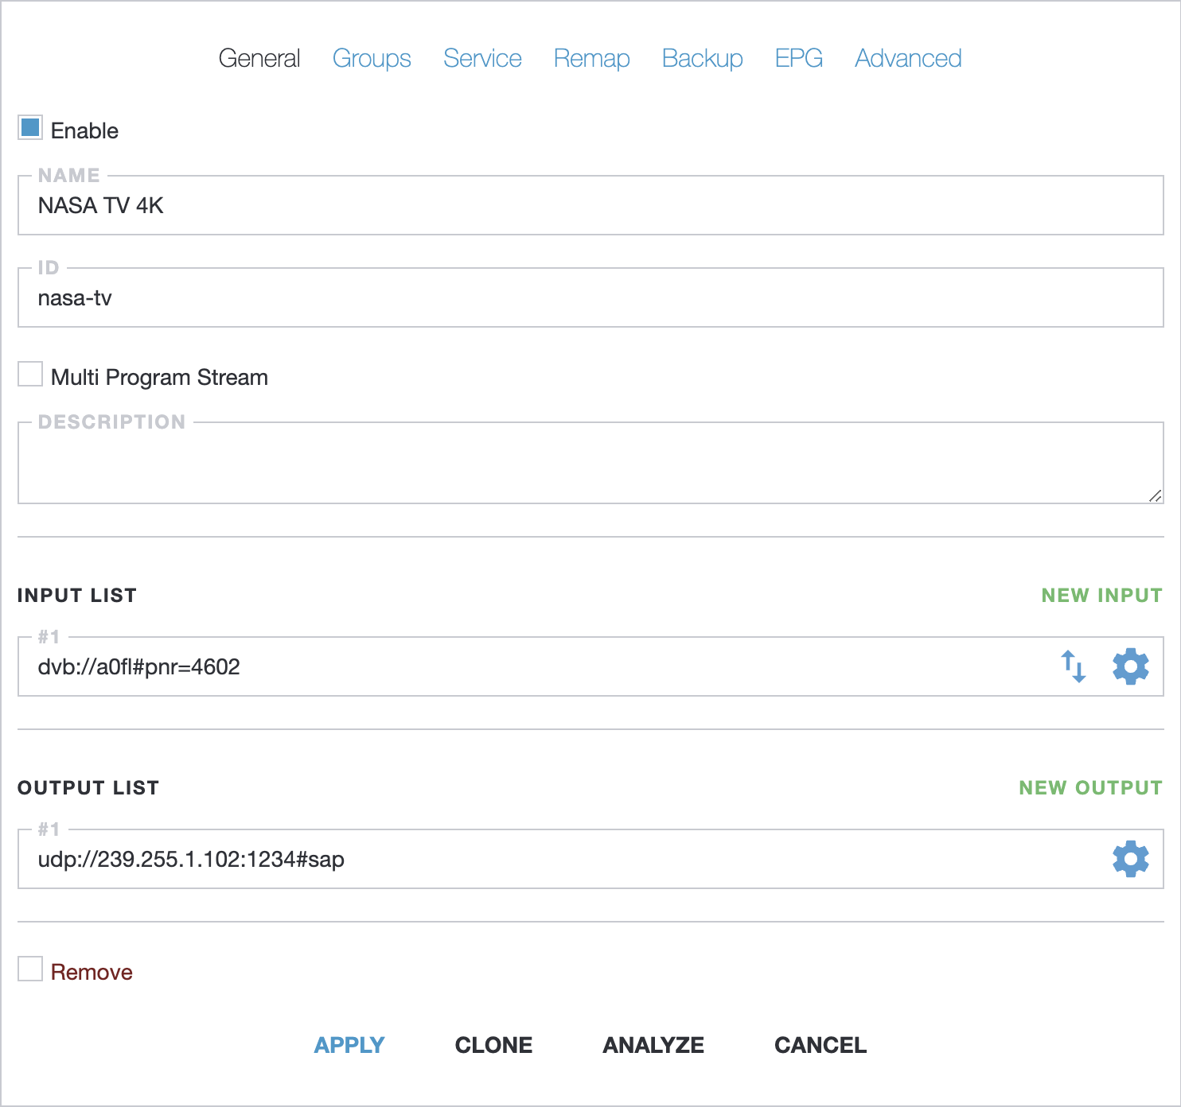Click the ANALYZE button
This screenshot has height=1107, width=1181.
pos(653,1045)
